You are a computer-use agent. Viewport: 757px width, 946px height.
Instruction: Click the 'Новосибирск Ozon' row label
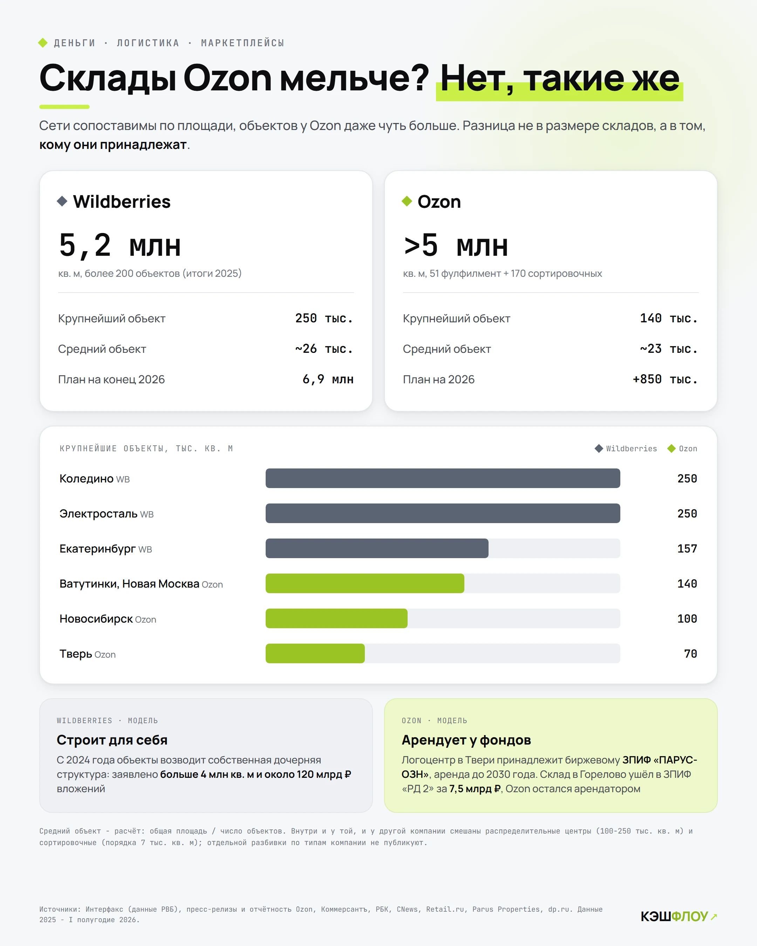click(x=108, y=619)
